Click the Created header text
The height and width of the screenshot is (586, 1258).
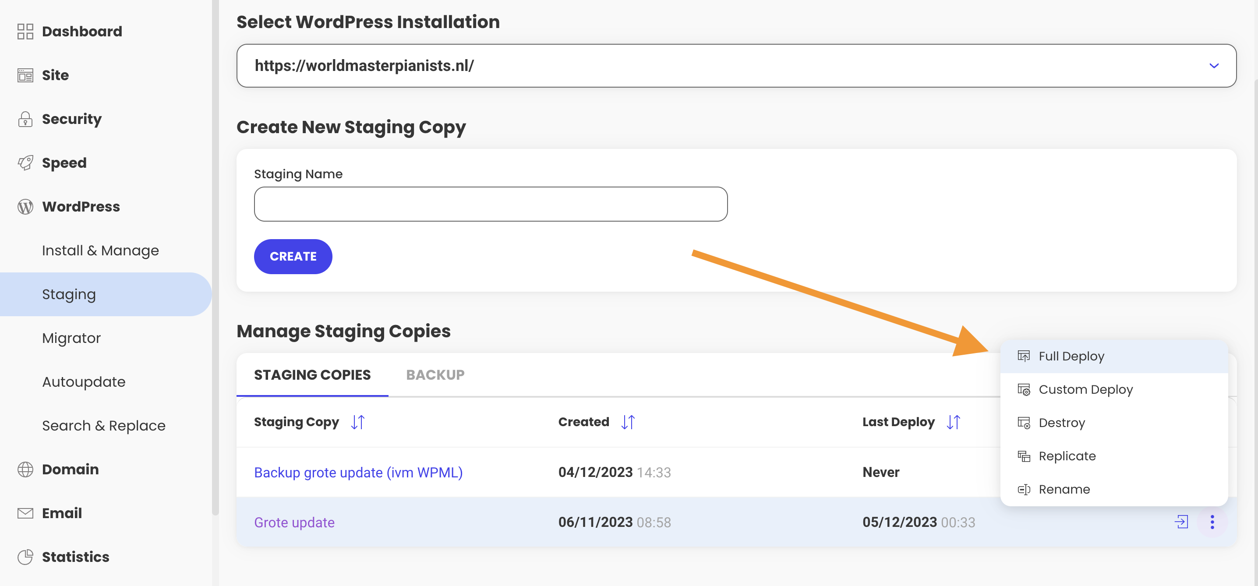583,422
